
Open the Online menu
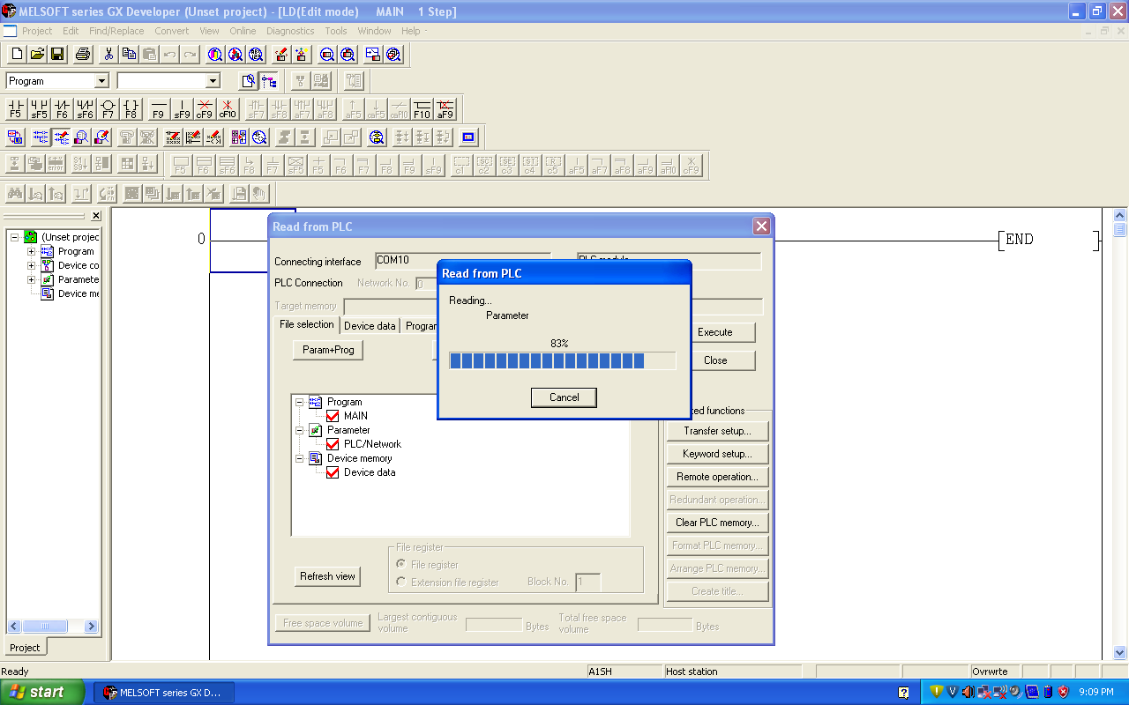(x=243, y=31)
